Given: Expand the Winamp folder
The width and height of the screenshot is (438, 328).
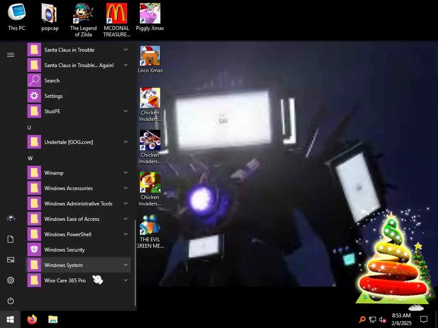Looking at the screenshot, I should pos(79,173).
